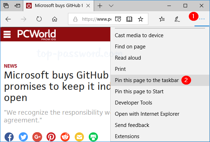Viewport: 210px width, 142px height.
Task: Choose Pin this page to Start
Action: coord(160,92)
